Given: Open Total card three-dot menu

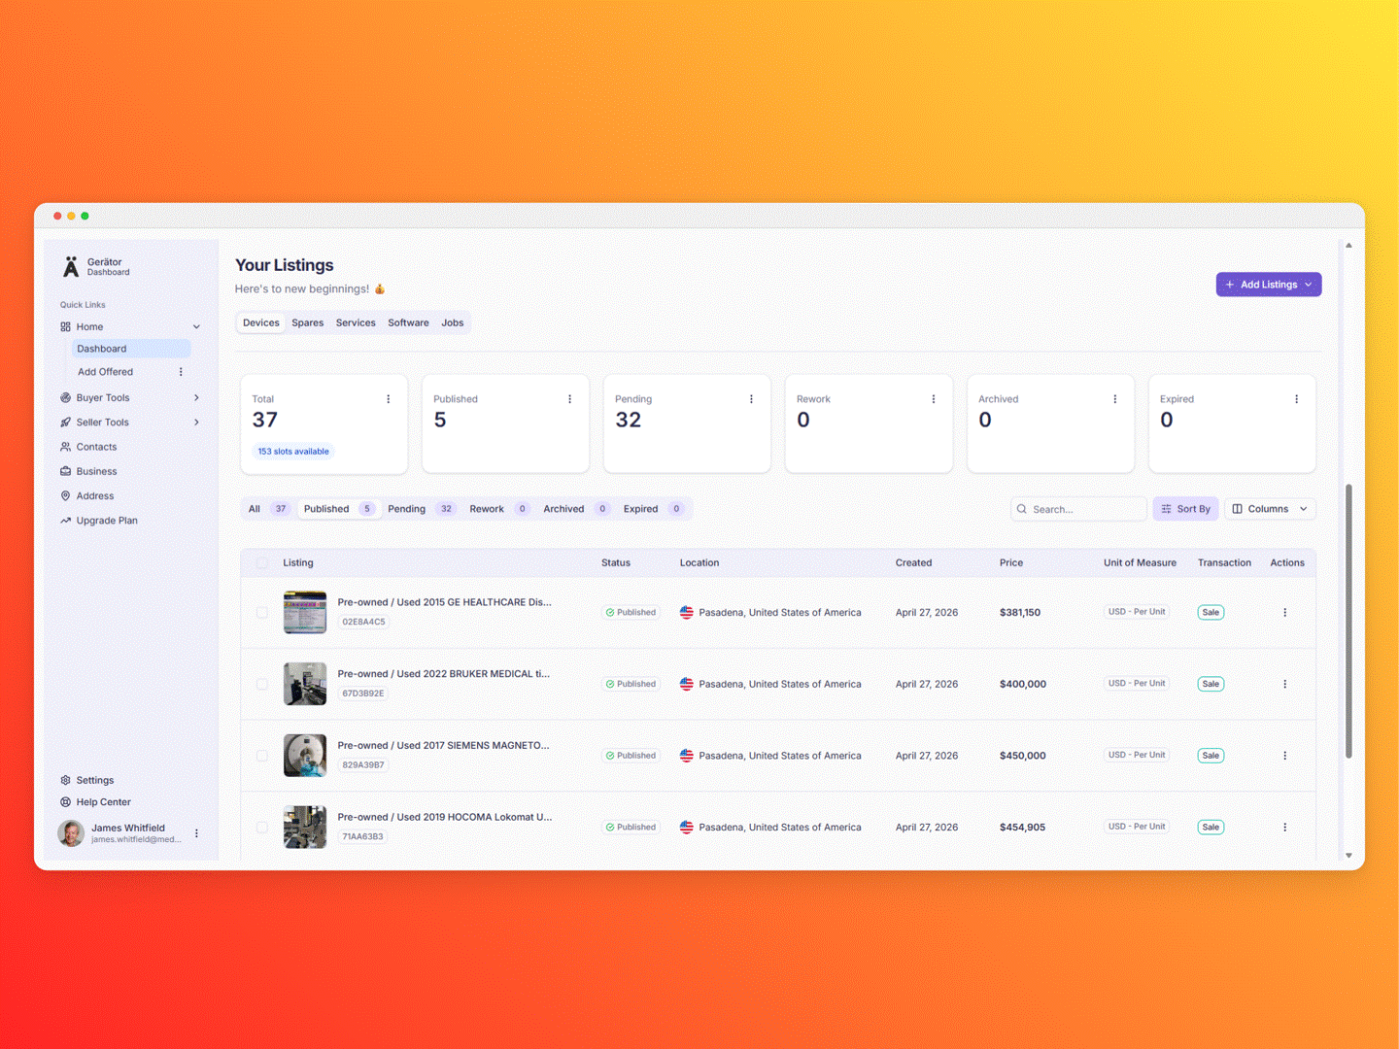Looking at the screenshot, I should (389, 399).
